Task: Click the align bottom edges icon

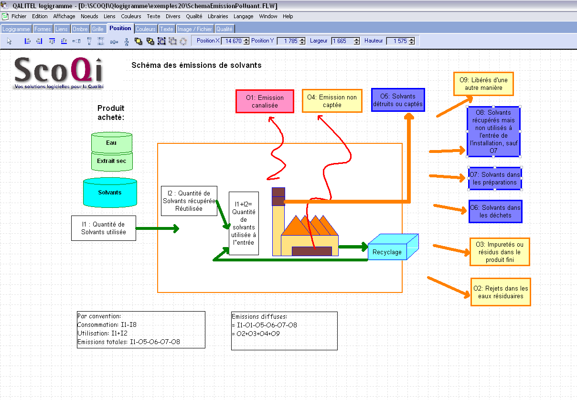Action: [64, 41]
